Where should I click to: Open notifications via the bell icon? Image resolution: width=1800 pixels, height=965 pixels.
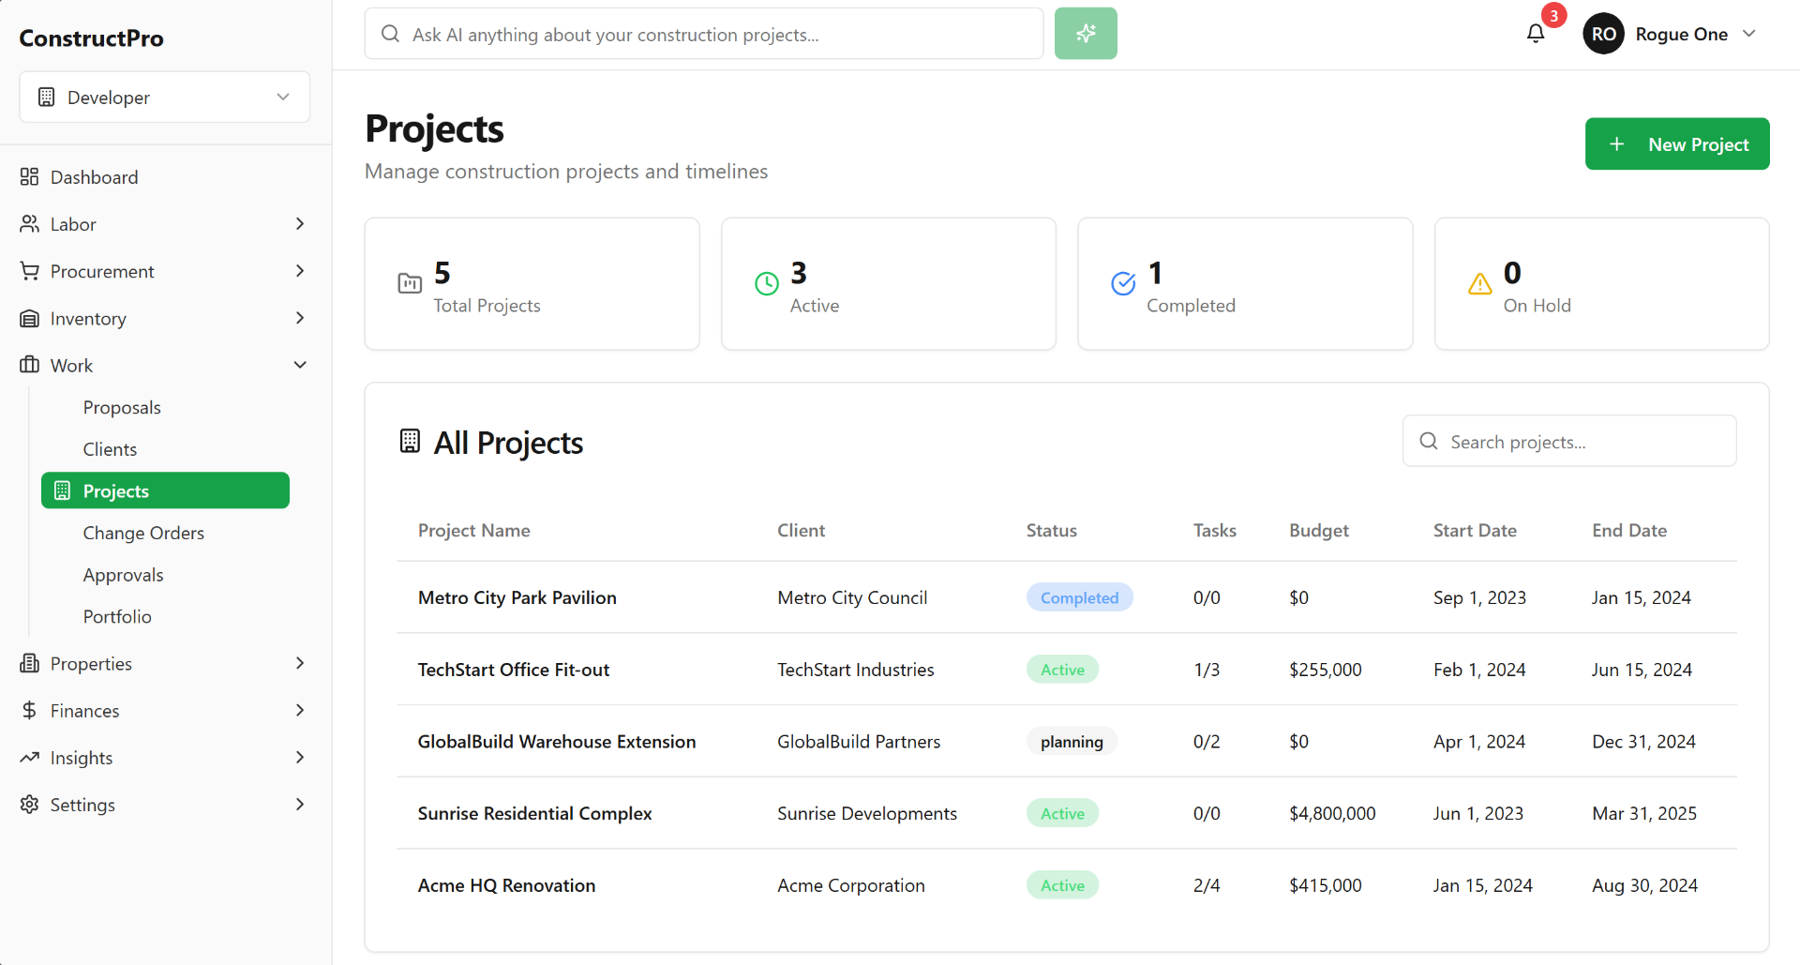[1535, 33]
